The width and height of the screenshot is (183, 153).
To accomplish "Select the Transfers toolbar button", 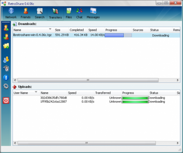I will tap(56, 13).
